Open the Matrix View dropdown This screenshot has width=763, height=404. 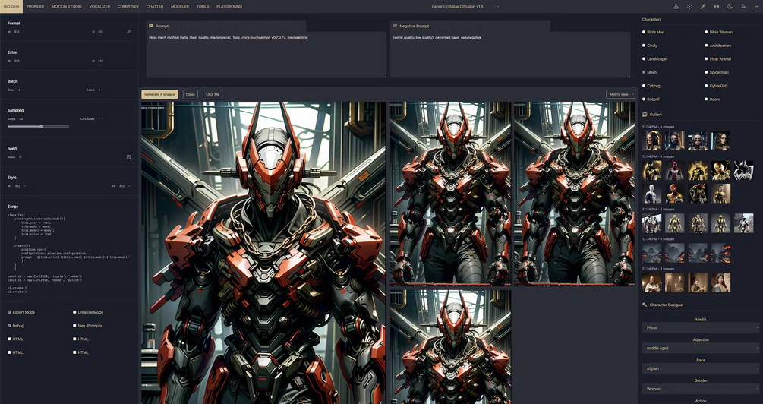tap(620, 94)
